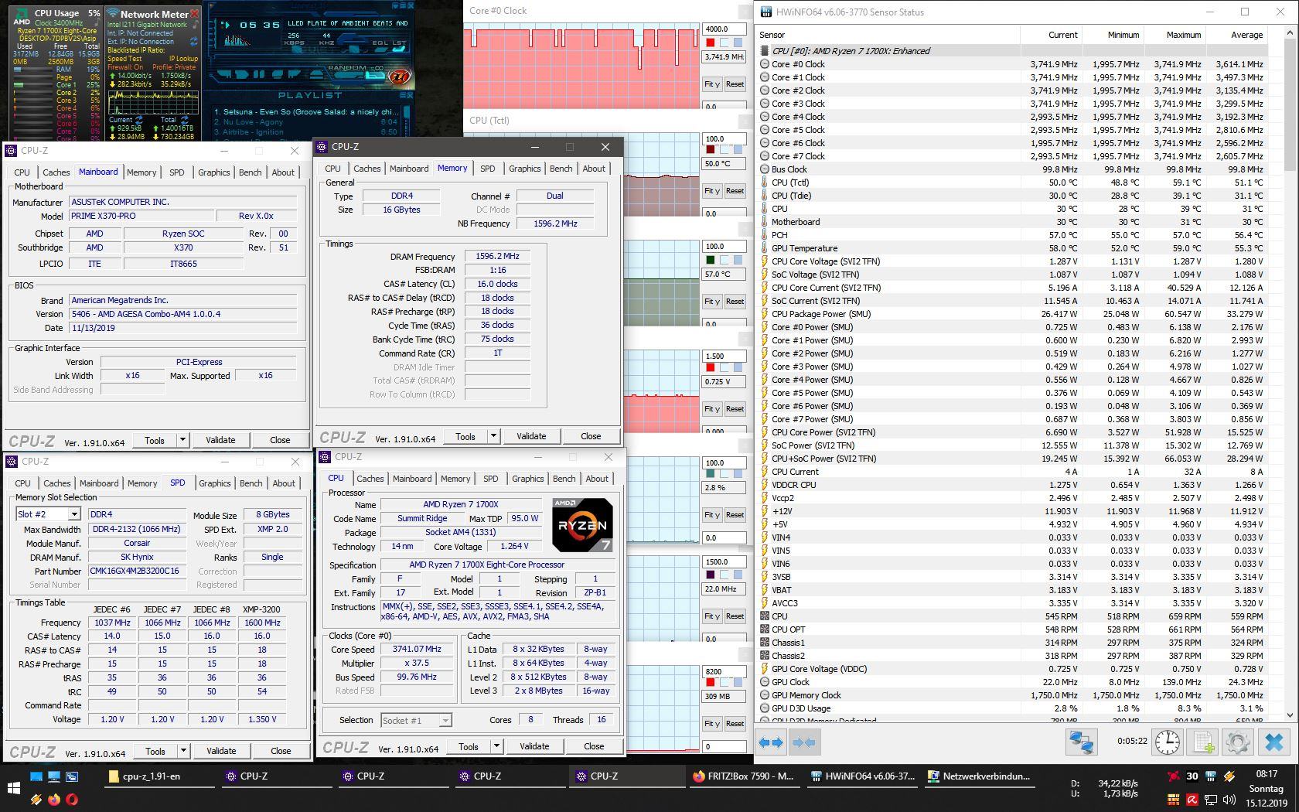Open Tools dropdown arrow in Mainboard CPU-Z window
The height and width of the screenshot is (812, 1299).
point(182,440)
